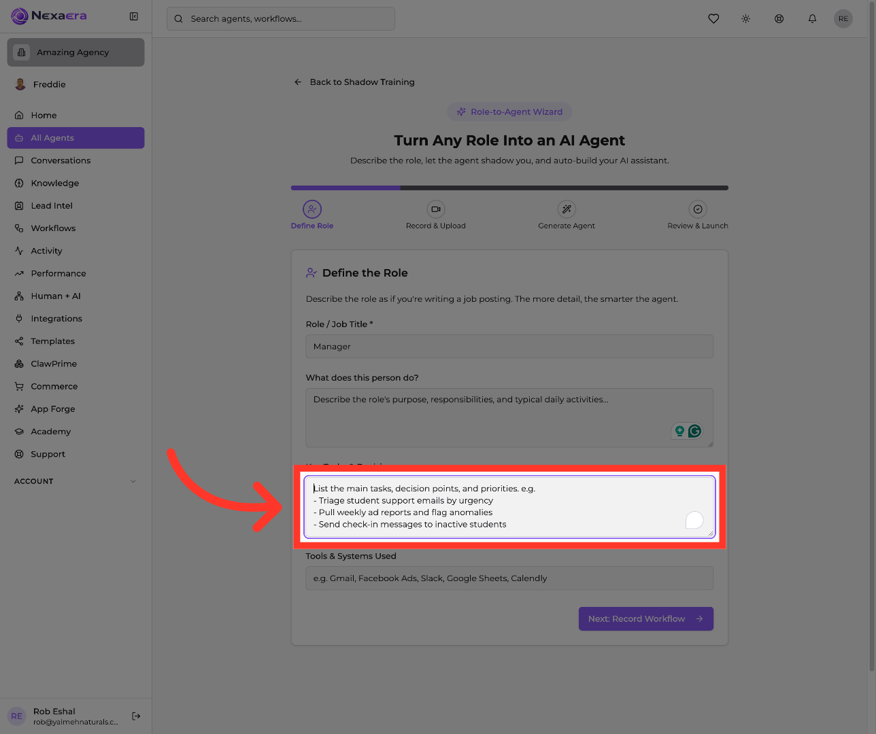Screen dimensions: 876x734
Task: Open Support in the sidebar
Action: point(76,454)
